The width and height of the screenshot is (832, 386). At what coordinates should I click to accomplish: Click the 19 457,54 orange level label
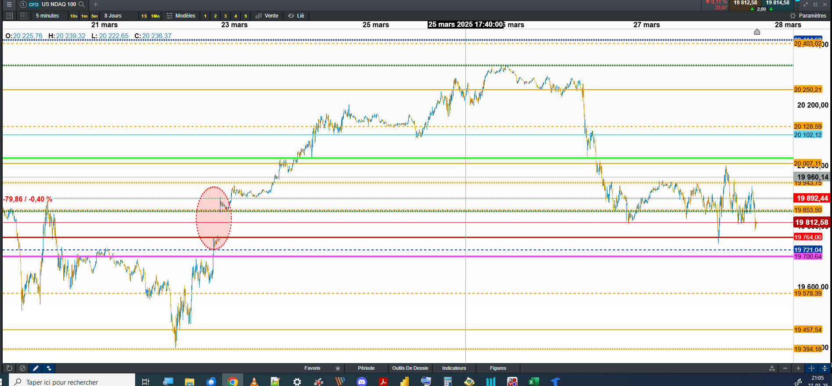tap(808, 330)
